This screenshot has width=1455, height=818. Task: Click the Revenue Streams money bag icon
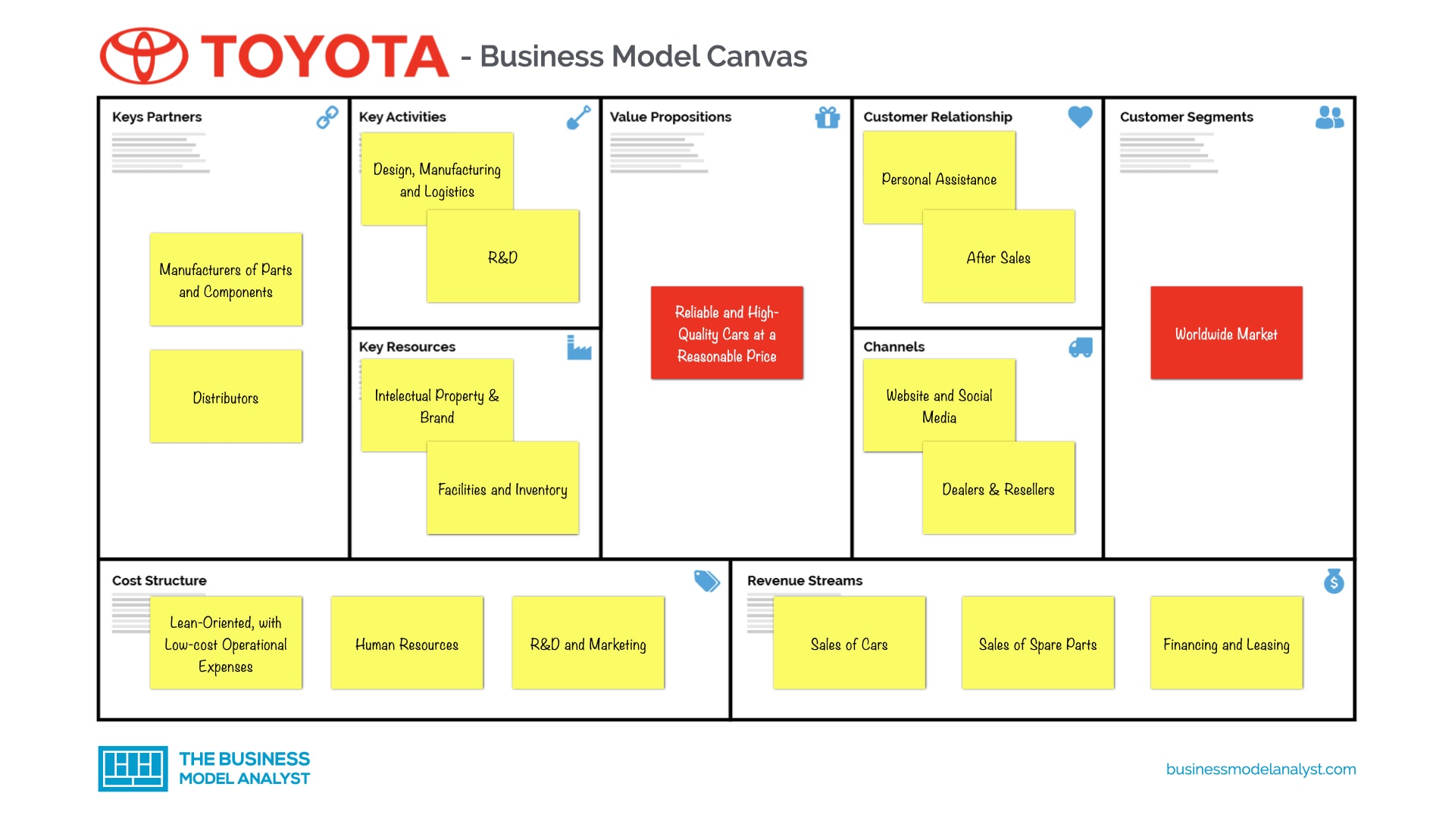coord(1333,579)
